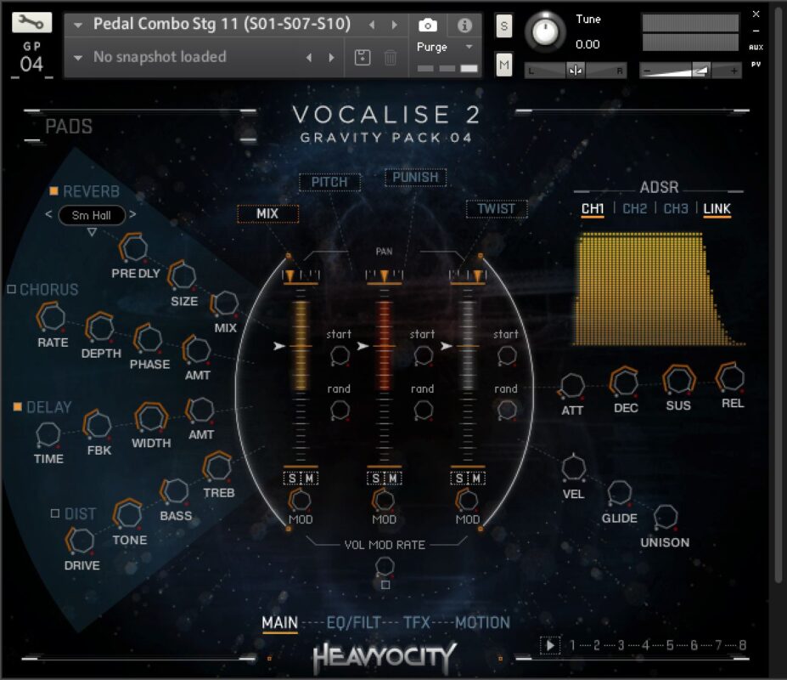Click the camera snapshot view icon
Viewport: 787px width, 680px height.
click(429, 25)
